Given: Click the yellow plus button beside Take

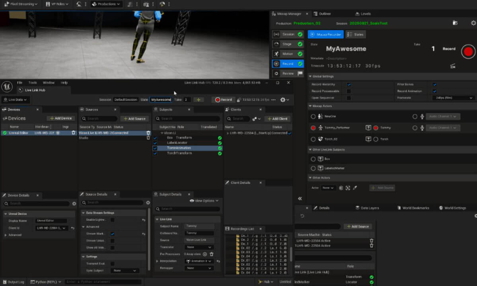Looking at the screenshot, I should click(199, 100).
